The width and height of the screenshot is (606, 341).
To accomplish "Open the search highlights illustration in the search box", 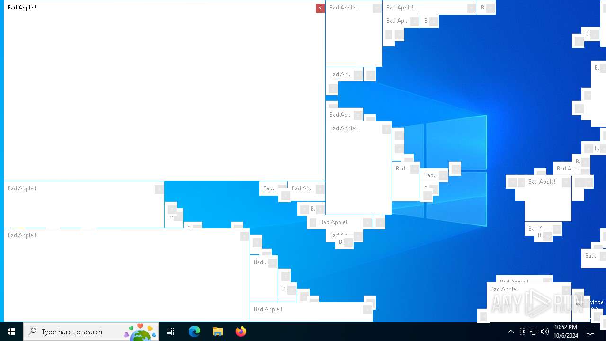I will 140,332.
